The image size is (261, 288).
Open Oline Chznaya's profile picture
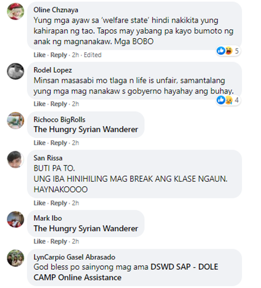[x=15, y=11]
